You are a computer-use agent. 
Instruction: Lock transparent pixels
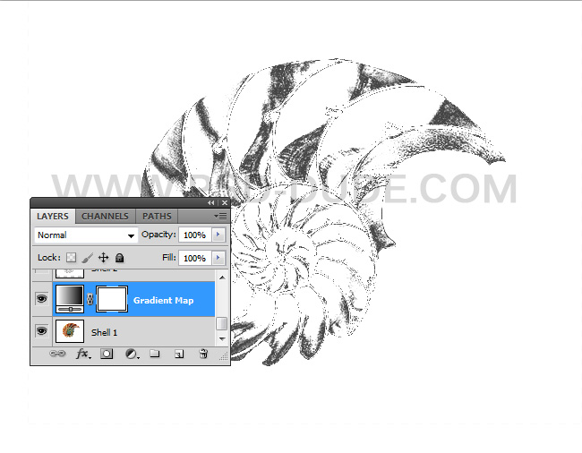[x=71, y=258]
